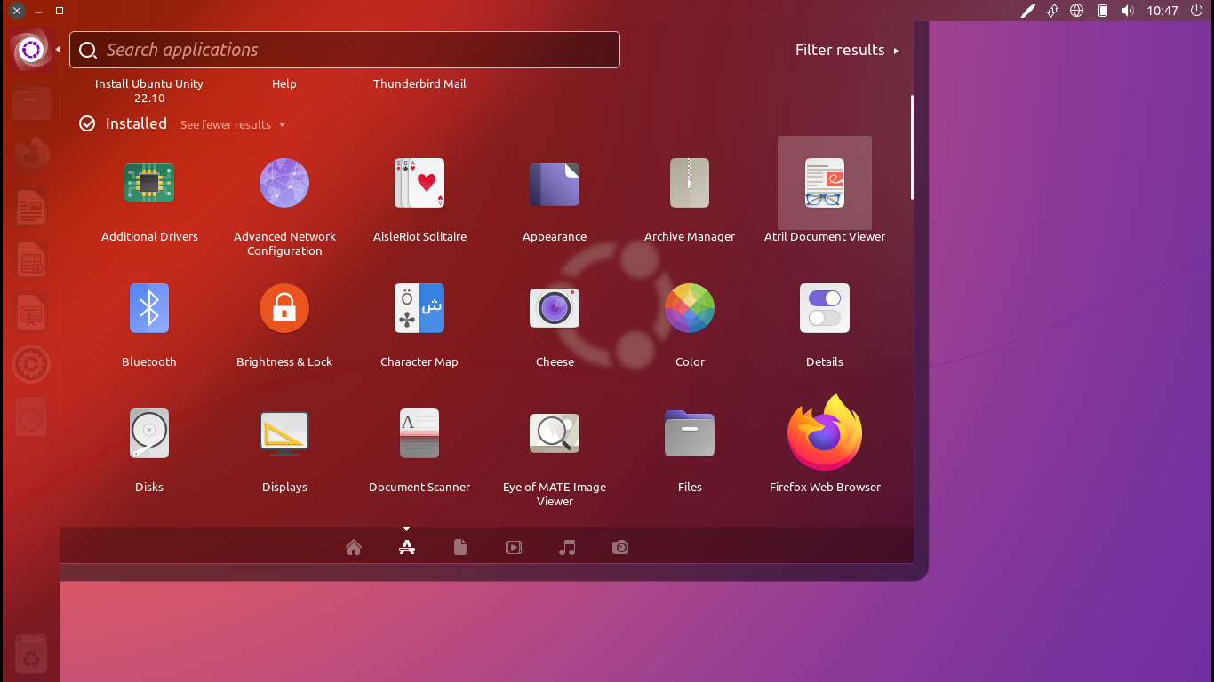Switch to the Music lens tab
1214x682 pixels.
[x=567, y=547]
